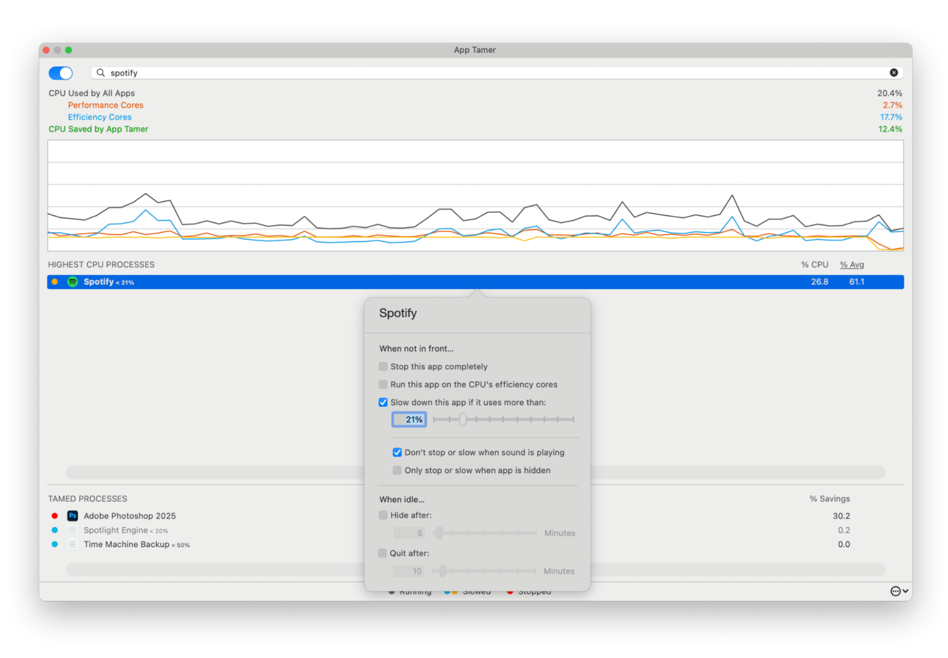Click the CPU Saved by App Tamer label
948x658 pixels.
[98, 129]
